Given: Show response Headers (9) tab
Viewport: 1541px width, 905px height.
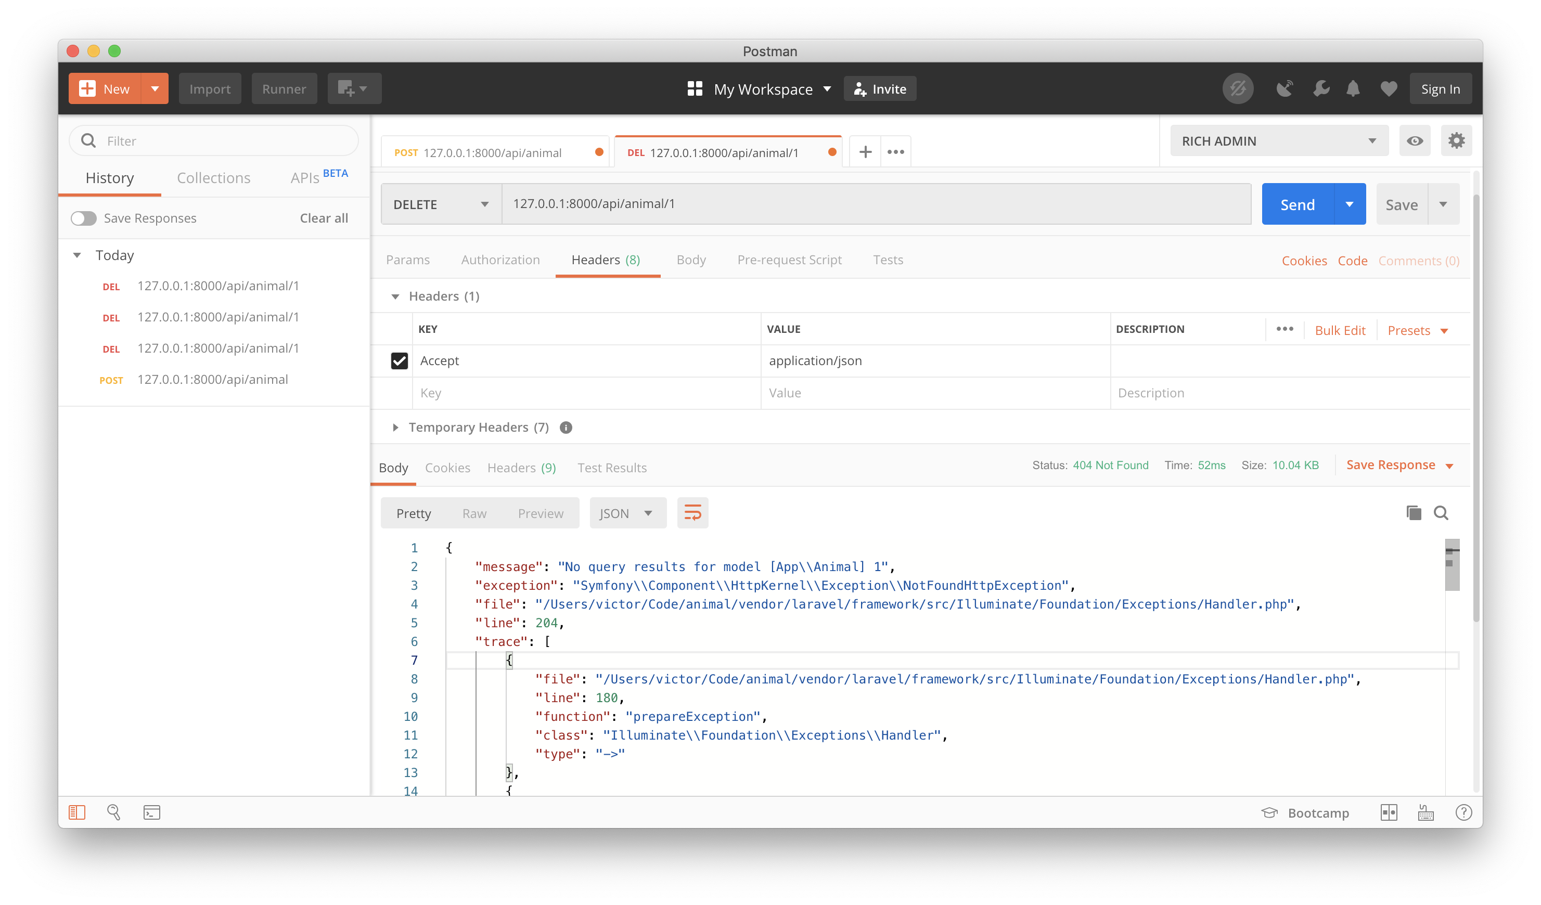Looking at the screenshot, I should point(522,468).
